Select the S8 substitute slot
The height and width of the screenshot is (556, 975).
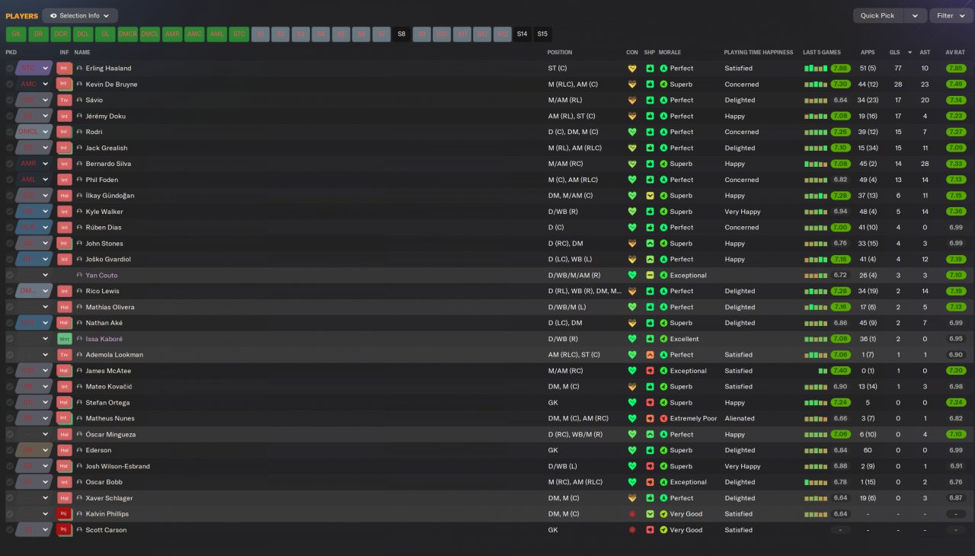tap(401, 34)
